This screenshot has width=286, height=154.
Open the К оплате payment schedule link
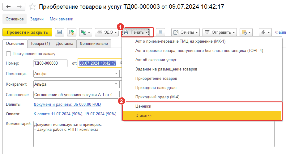(x=75, y=114)
